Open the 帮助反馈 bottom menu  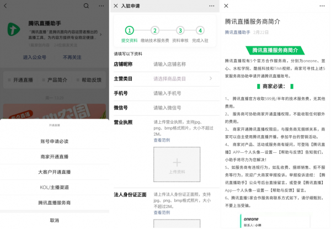click(89, 80)
